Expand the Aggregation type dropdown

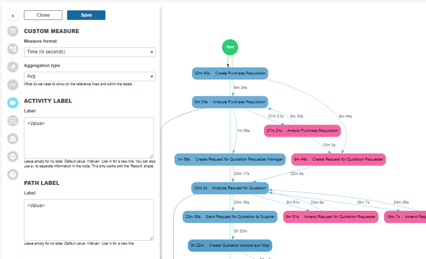90,76
